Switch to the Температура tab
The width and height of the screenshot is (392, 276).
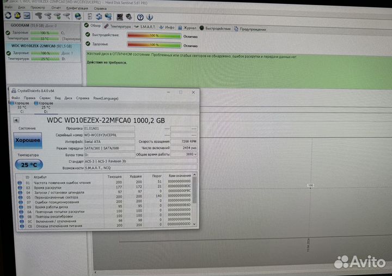117,26
